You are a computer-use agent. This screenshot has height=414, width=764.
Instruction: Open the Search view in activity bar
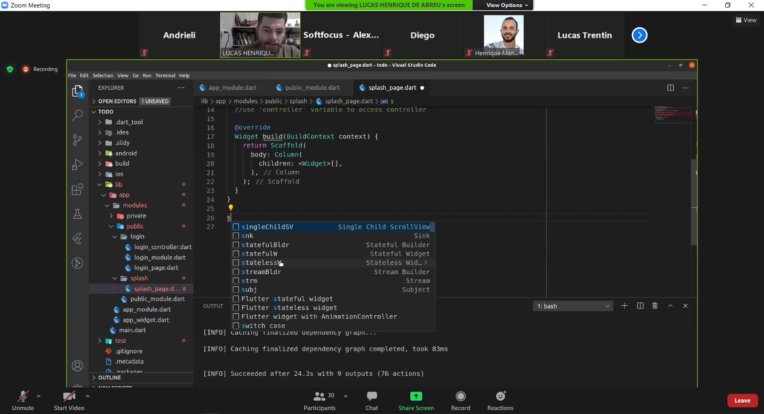pos(77,115)
